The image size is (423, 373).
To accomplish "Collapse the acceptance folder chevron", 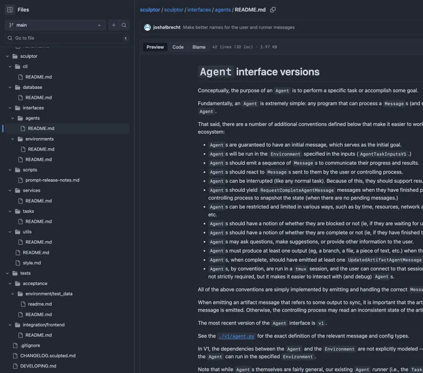I will pyautogui.click(x=10, y=283).
